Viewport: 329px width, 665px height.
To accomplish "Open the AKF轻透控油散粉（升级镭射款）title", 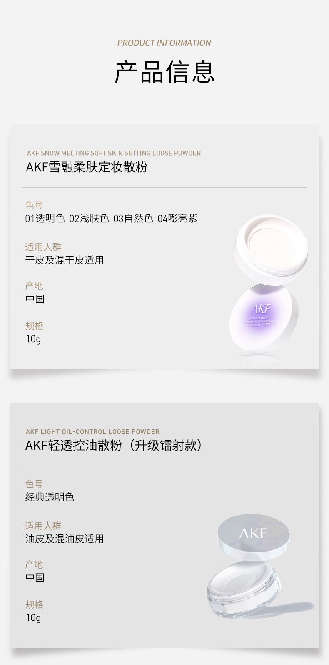I will click(x=114, y=446).
